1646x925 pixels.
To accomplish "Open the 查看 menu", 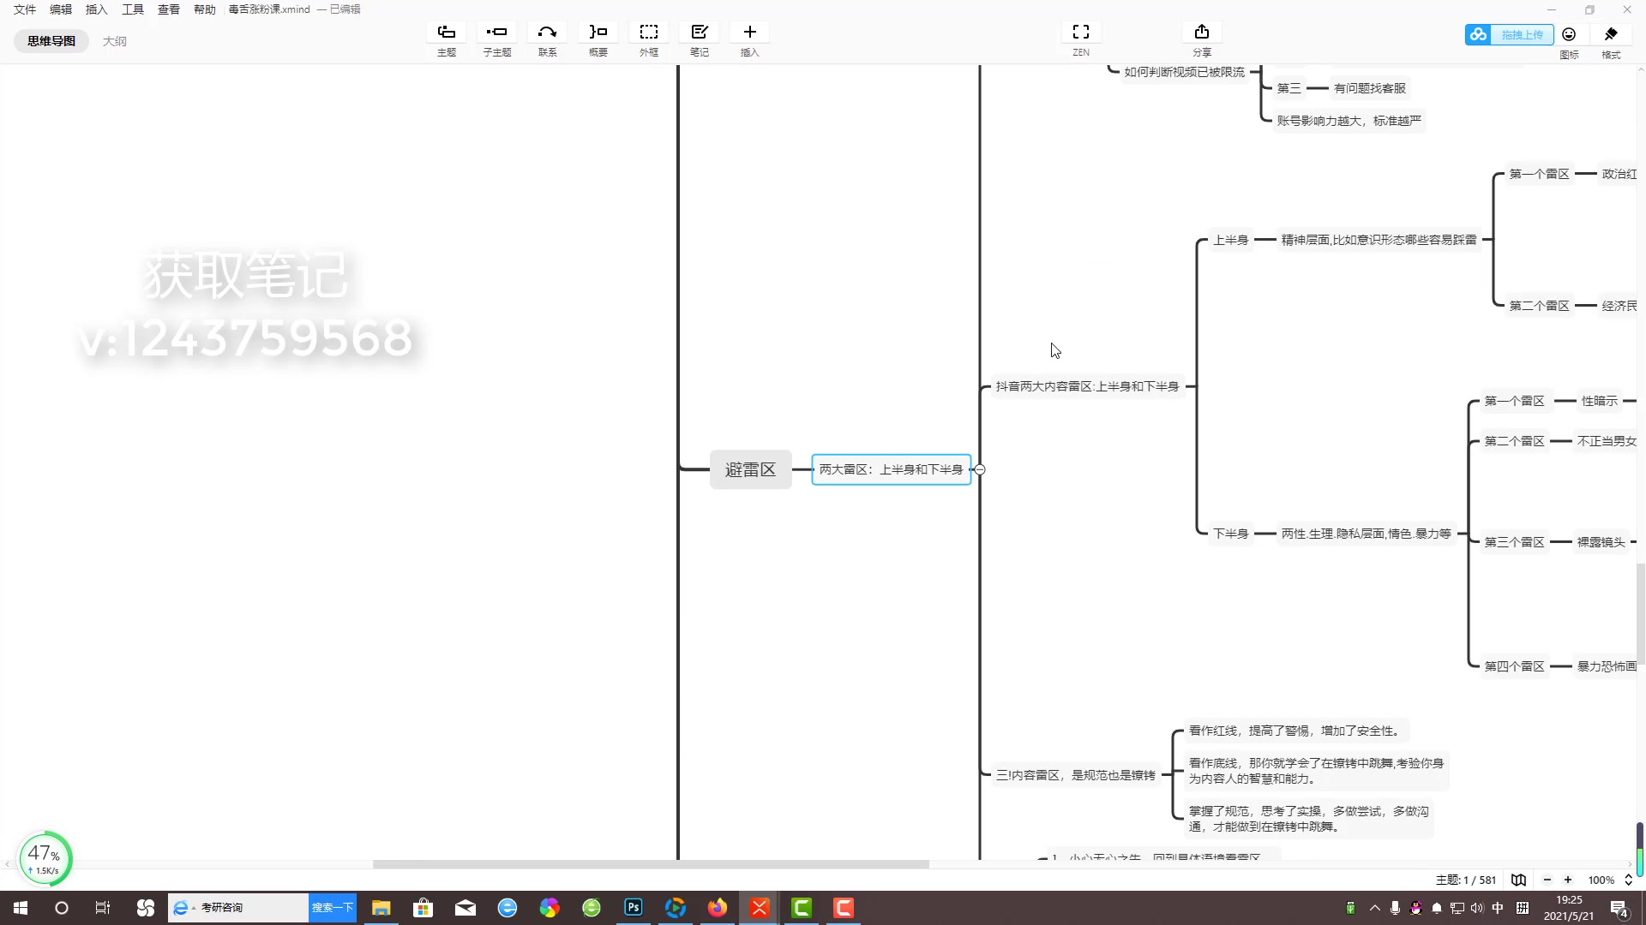I will click(169, 9).
